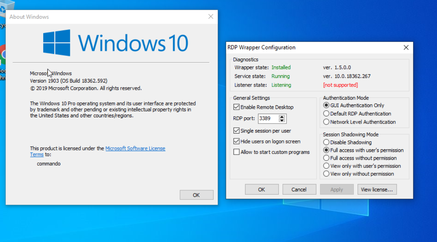Viewport: 437px width, 242px height.
Task: Decrease RDP port with down arrow
Action: pyautogui.click(x=282, y=120)
